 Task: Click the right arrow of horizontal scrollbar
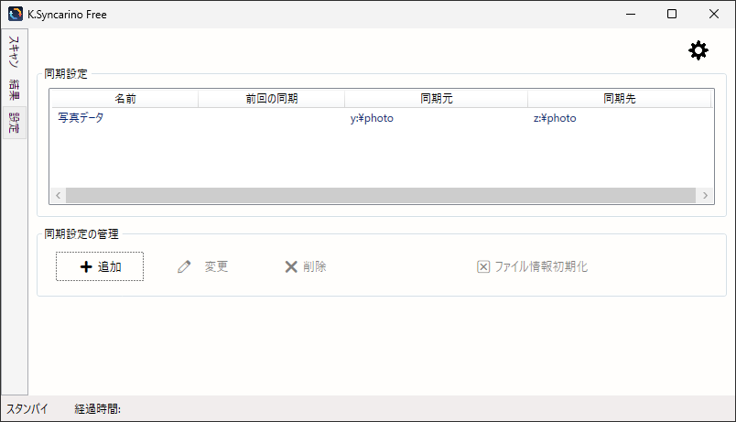tap(705, 195)
